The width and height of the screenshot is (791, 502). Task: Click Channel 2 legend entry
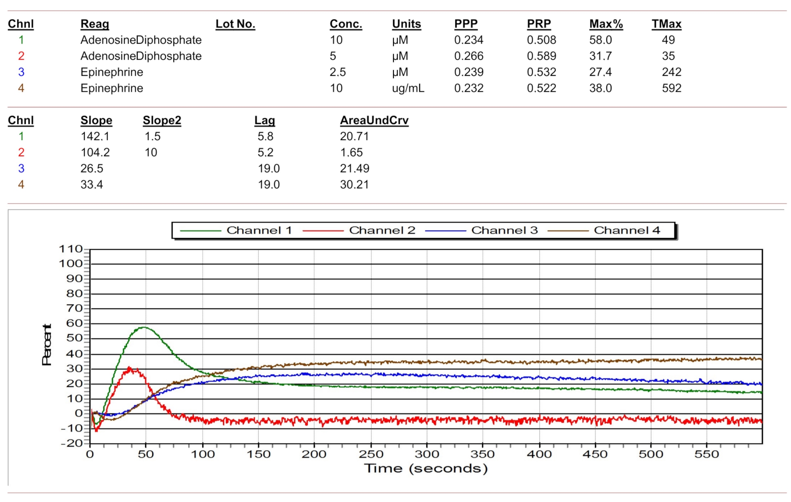click(359, 231)
